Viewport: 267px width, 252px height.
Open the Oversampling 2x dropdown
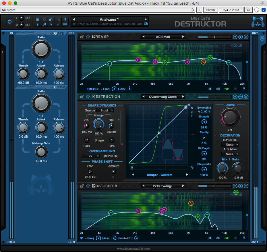click(91, 156)
